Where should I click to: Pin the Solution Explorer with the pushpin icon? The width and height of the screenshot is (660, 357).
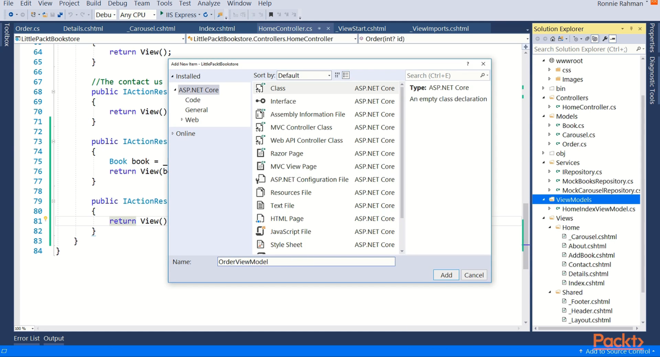point(631,29)
